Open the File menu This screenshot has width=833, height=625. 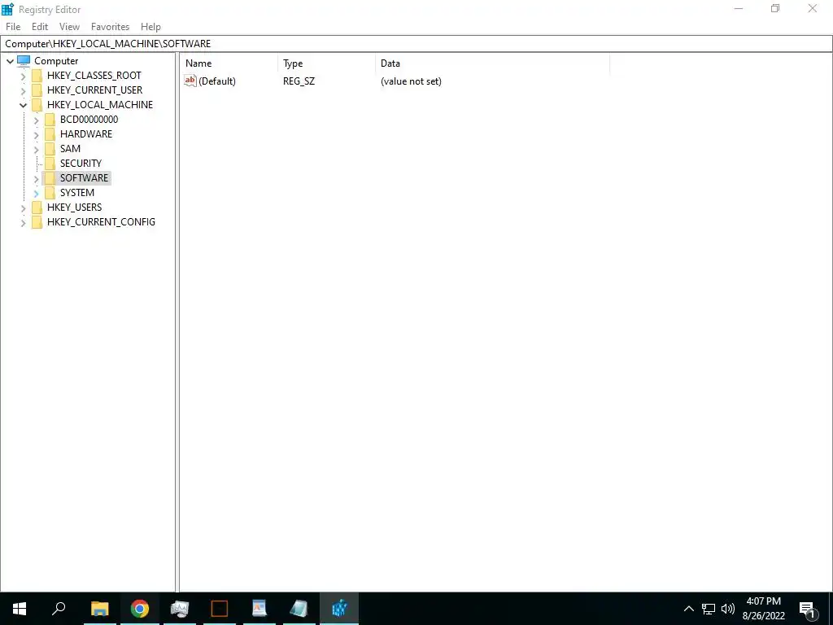13,27
